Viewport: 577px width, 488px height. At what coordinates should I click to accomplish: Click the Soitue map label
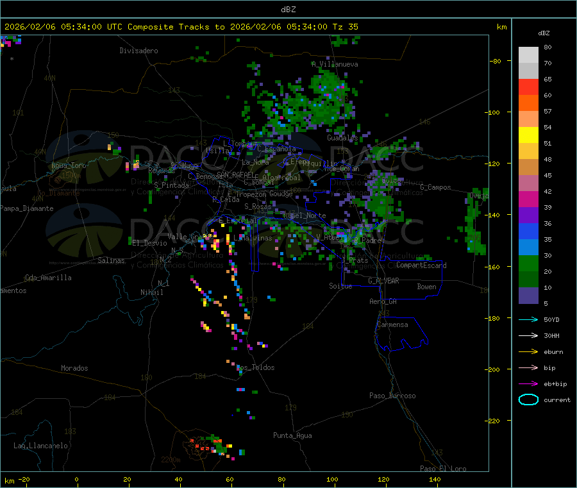340,286
